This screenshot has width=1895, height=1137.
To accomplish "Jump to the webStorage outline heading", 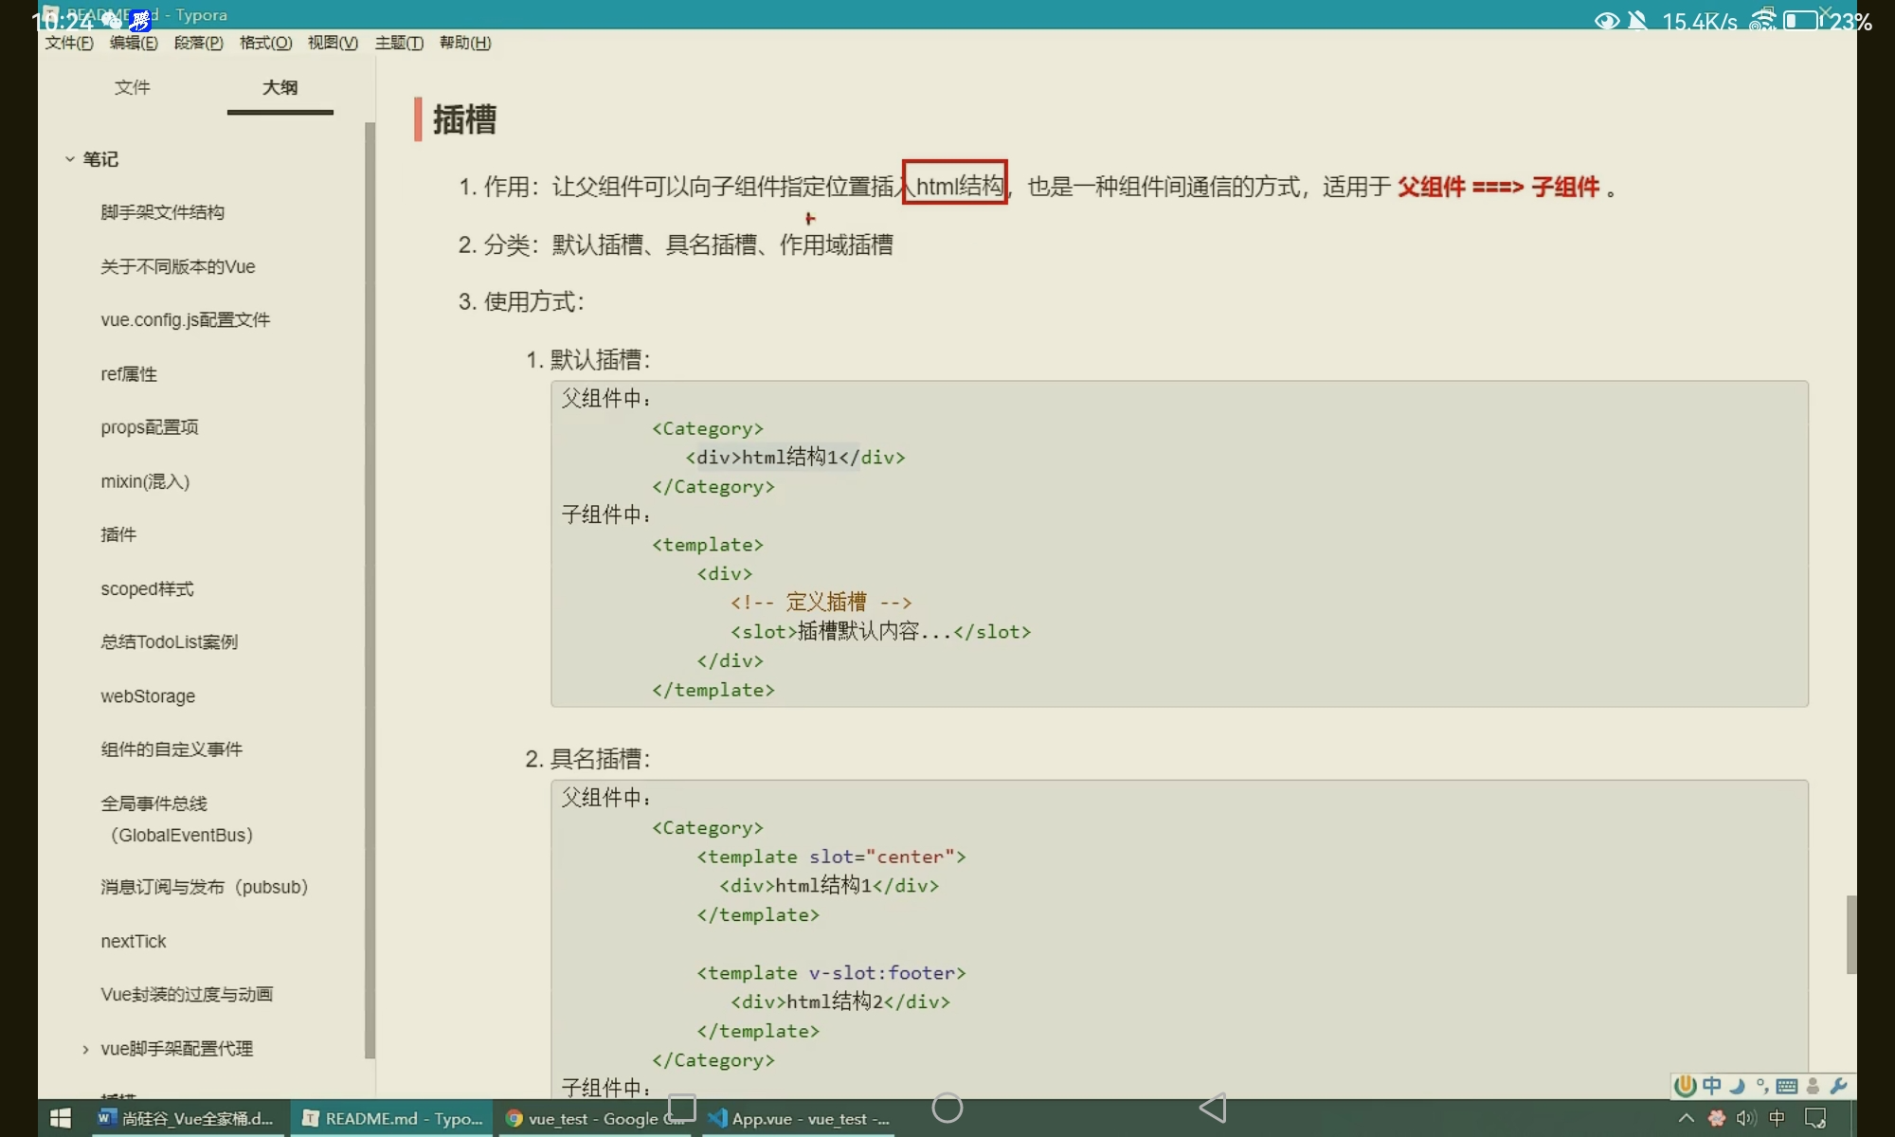I will (148, 696).
